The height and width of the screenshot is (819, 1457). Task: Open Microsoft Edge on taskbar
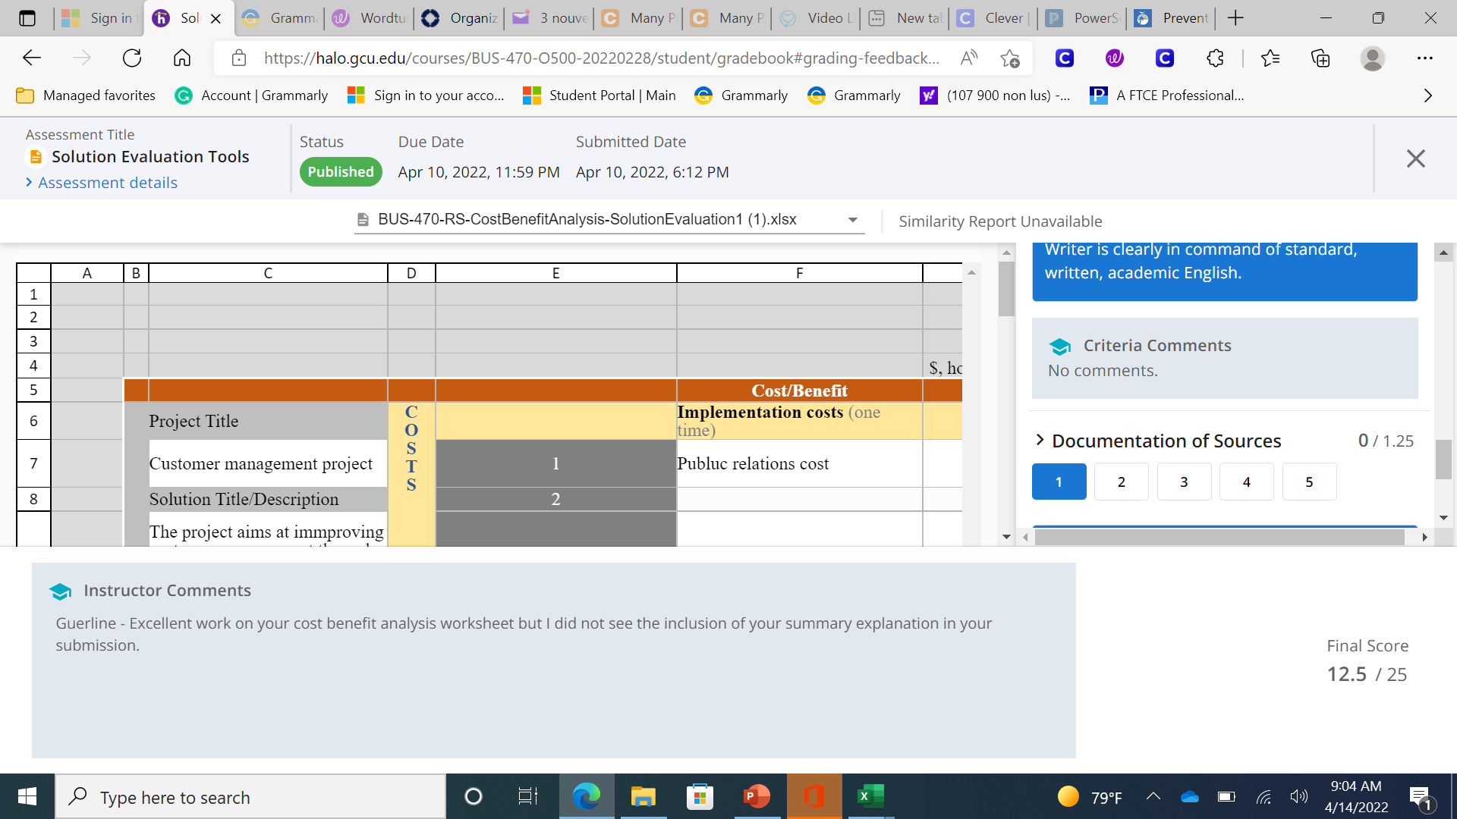tap(586, 796)
